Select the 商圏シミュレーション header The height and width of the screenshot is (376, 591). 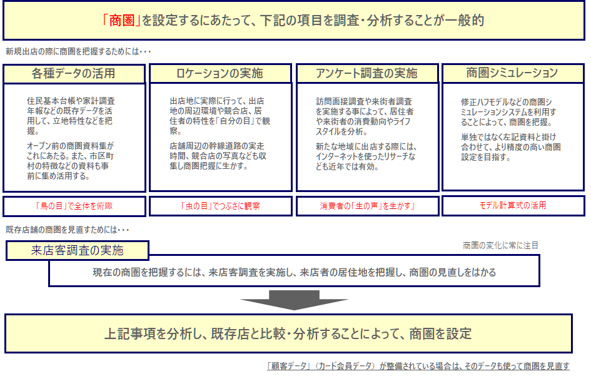512,73
